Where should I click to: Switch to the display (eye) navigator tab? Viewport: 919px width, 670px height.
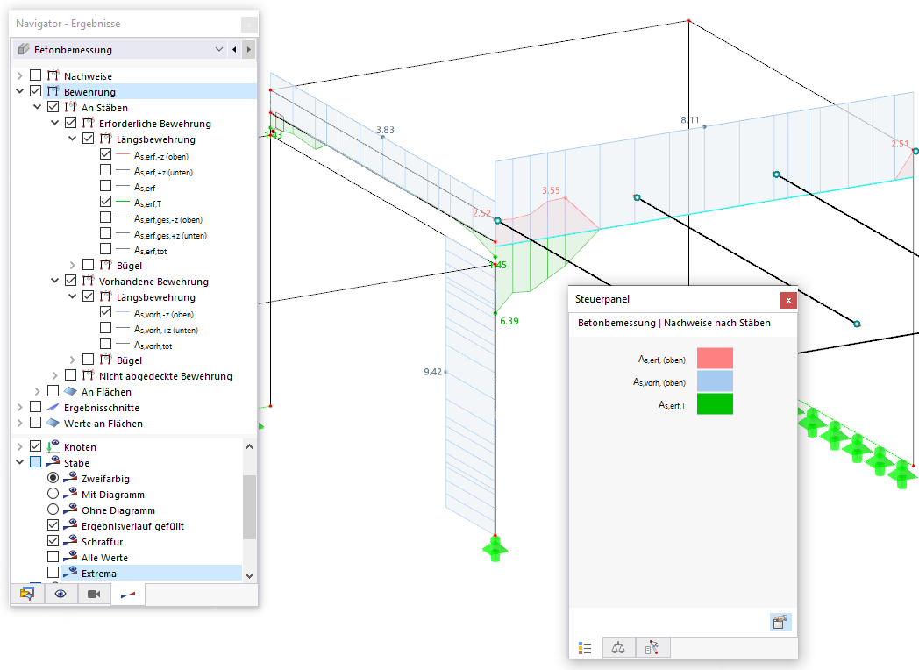pyautogui.click(x=61, y=594)
